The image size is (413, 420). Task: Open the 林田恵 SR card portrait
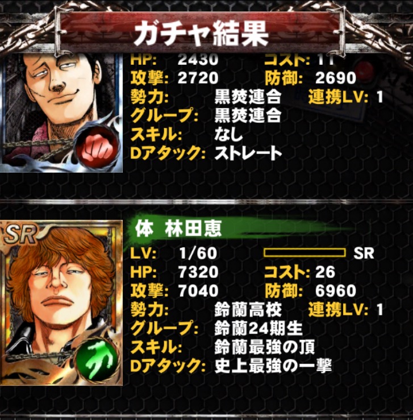coord(61,303)
